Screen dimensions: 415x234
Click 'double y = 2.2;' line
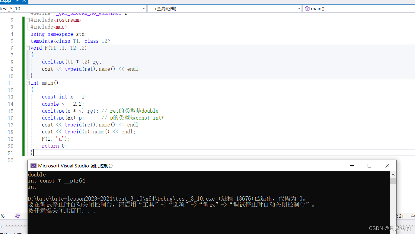(63, 104)
